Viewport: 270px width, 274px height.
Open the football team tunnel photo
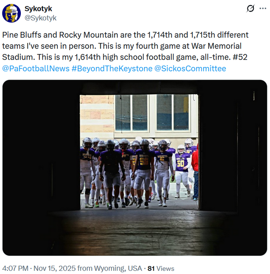pos(135,168)
